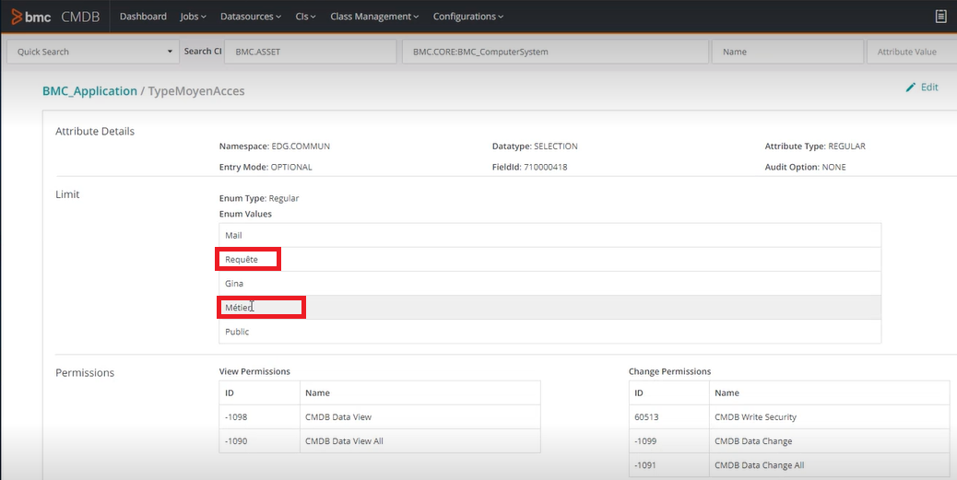
Task: Click the CMDB Data Change row
Action: (x=789, y=441)
